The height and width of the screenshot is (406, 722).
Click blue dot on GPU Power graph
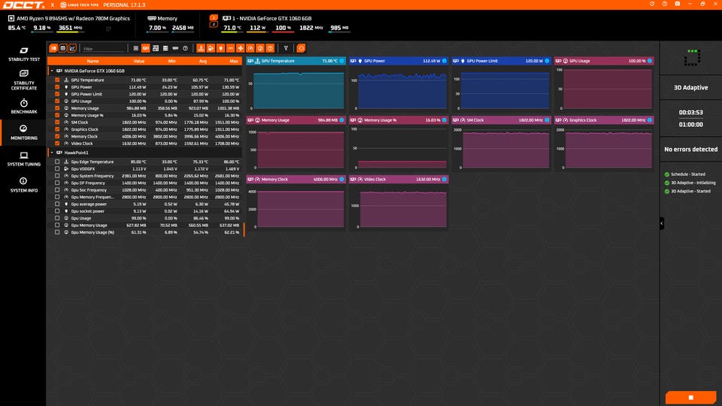444,61
